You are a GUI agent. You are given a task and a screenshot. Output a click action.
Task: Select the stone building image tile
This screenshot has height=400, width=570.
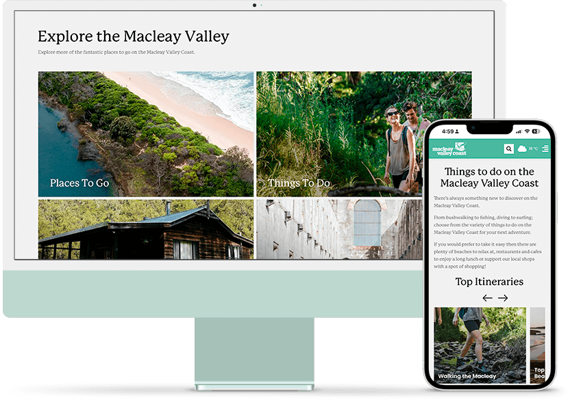click(339, 229)
